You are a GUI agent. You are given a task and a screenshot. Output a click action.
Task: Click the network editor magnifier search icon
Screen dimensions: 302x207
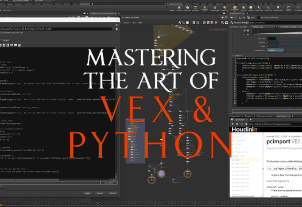point(222,23)
